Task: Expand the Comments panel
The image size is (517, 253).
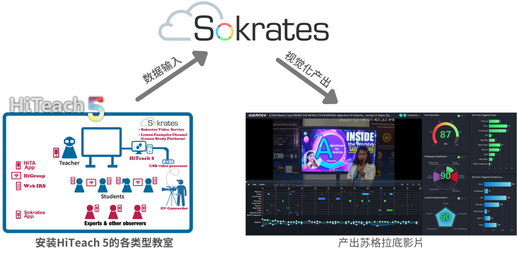Action: click(413, 115)
